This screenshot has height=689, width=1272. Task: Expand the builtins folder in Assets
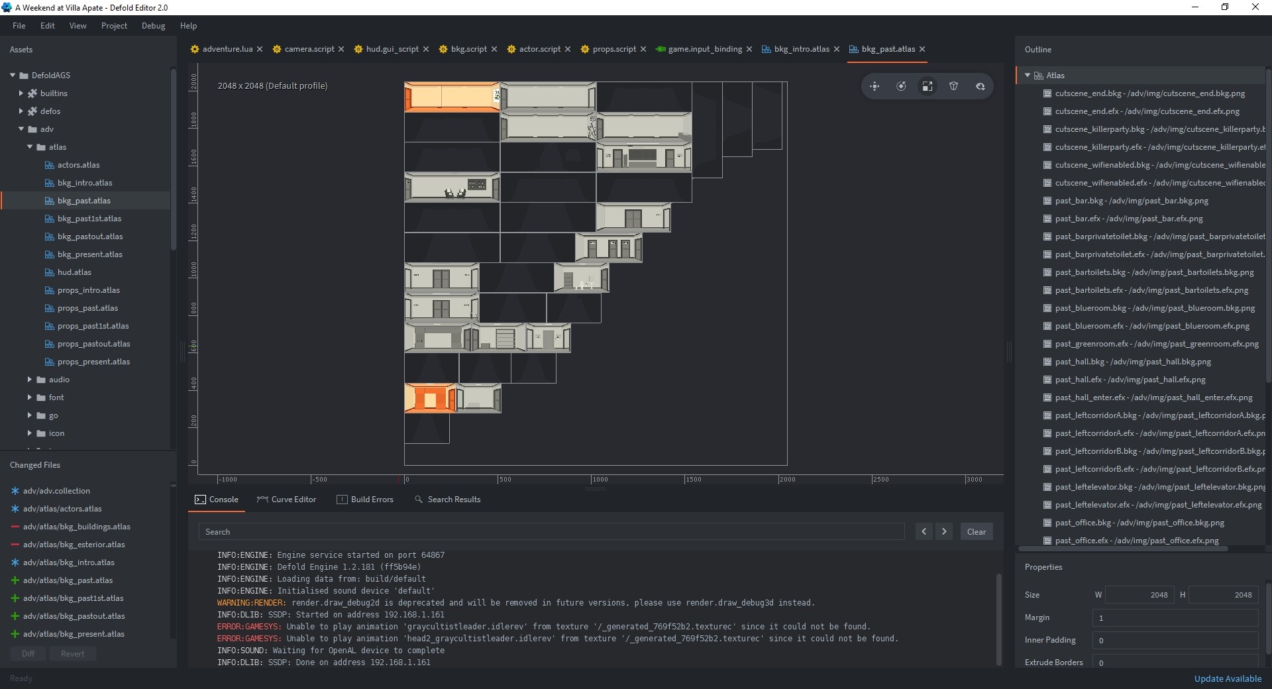click(x=21, y=93)
